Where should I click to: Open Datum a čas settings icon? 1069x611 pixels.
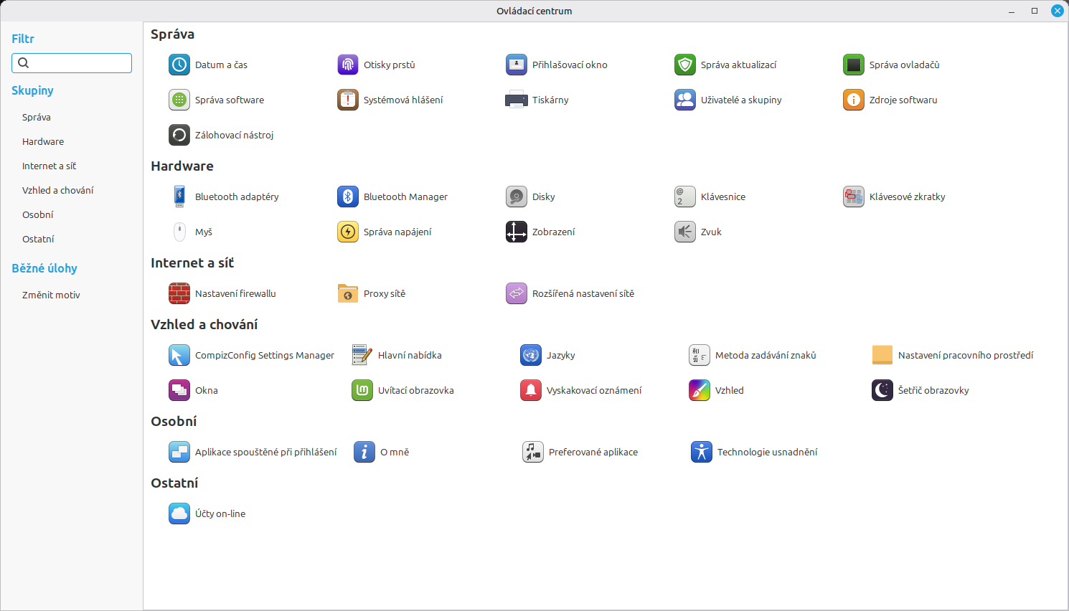(179, 65)
